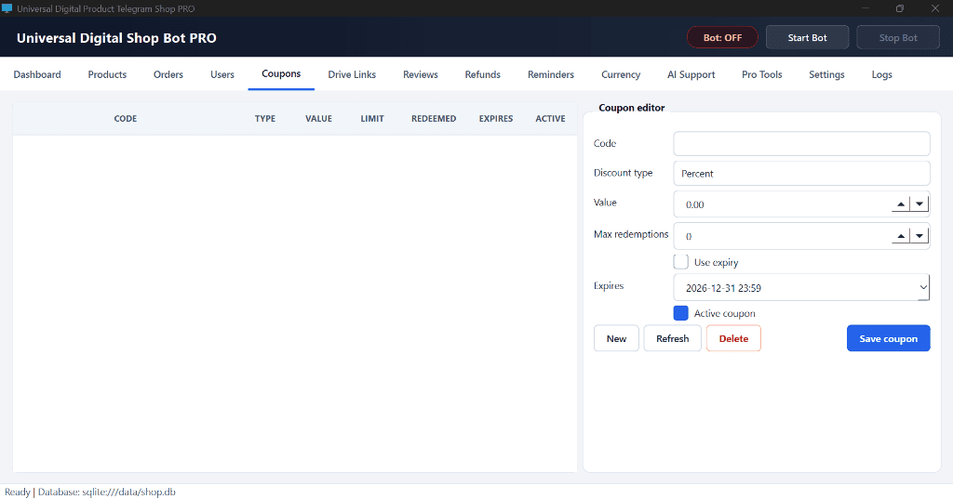Screen dimensions: 953x499
Task: Open the Dashboard tab
Action: pyautogui.click(x=37, y=74)
